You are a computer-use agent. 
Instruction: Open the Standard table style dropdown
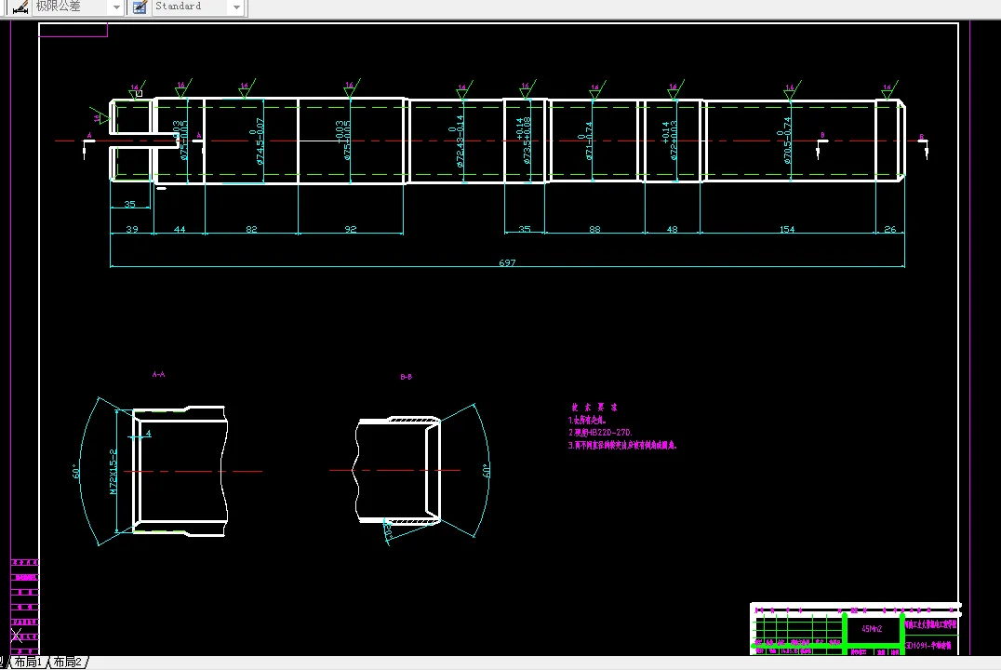237,7
